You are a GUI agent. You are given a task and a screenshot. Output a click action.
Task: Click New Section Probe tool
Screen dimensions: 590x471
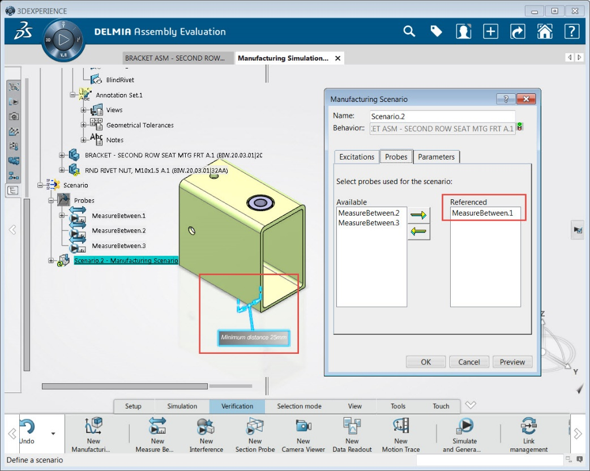[255, 434]
